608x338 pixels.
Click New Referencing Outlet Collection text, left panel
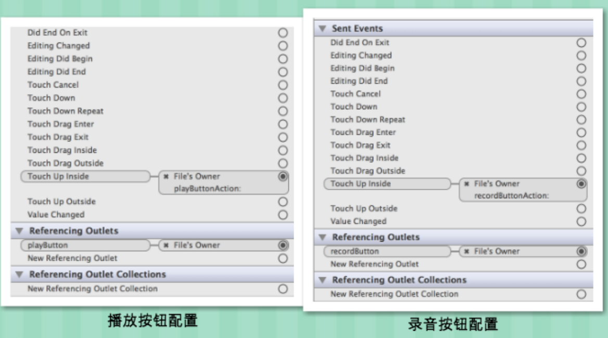point(93,289)
